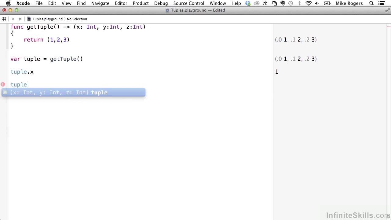Click the var tuple line's result '(.0 1, .1 2, .2 3)'
The height and width of the screenshot is (220, 391).
[296, 59]
